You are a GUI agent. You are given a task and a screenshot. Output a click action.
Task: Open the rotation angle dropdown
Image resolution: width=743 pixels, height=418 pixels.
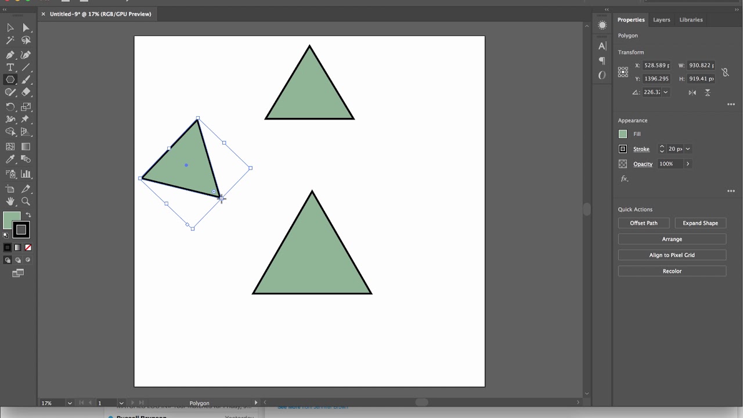(x=666, y=92)
